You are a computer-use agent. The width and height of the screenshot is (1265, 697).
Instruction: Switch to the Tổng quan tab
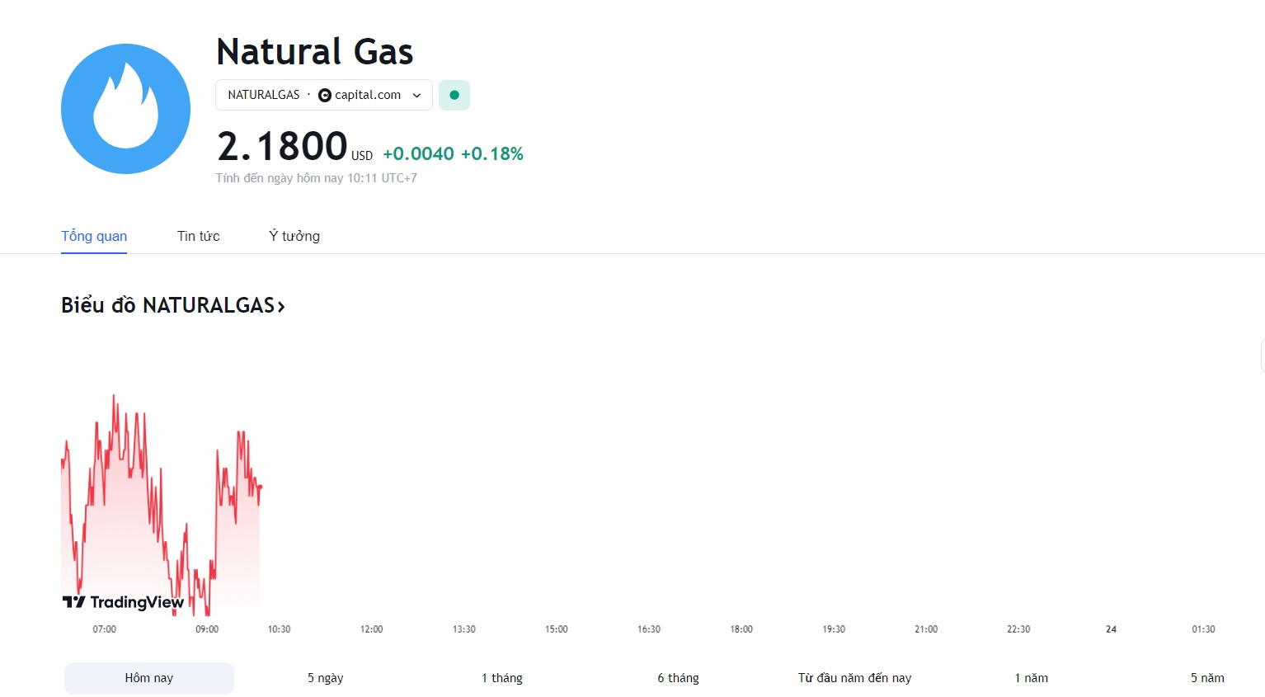(x=94, y=236)
